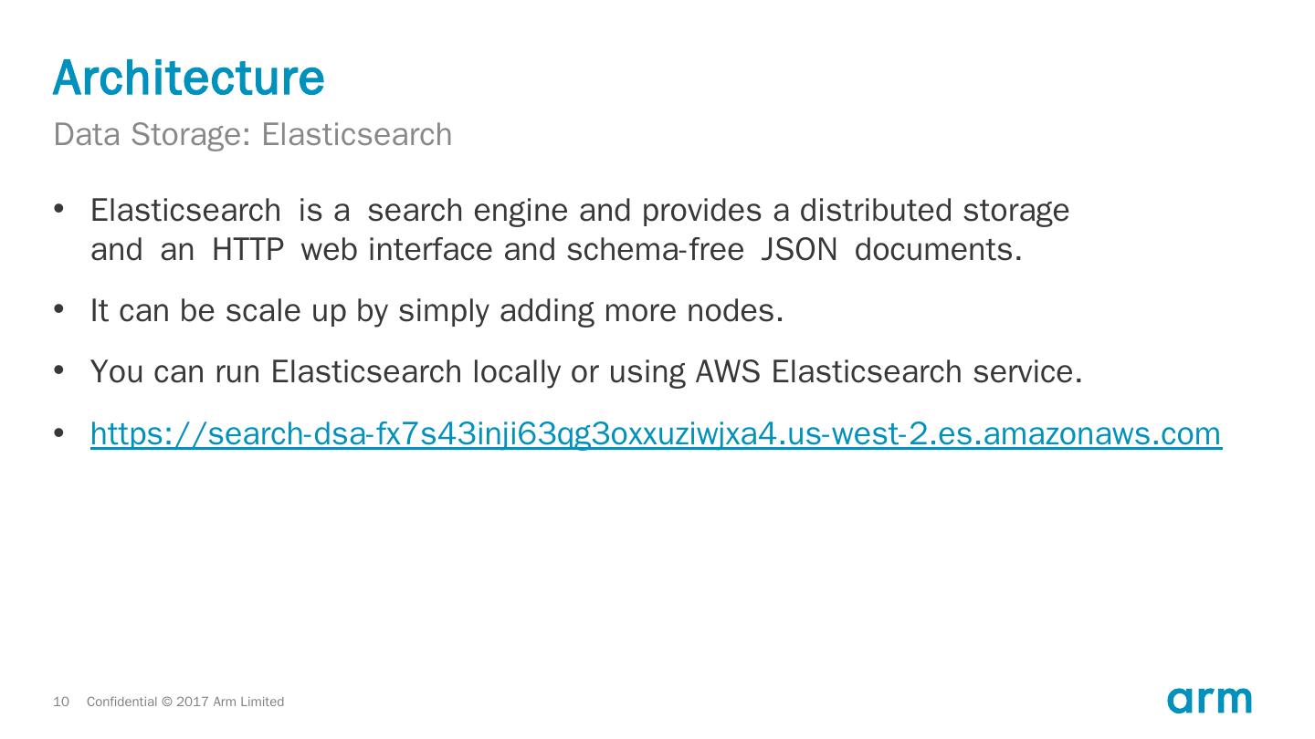This screenshot has width=1315, height=739.
Task: Open the search-dsa amazonaws.com hyperlink
Action: 655,434
